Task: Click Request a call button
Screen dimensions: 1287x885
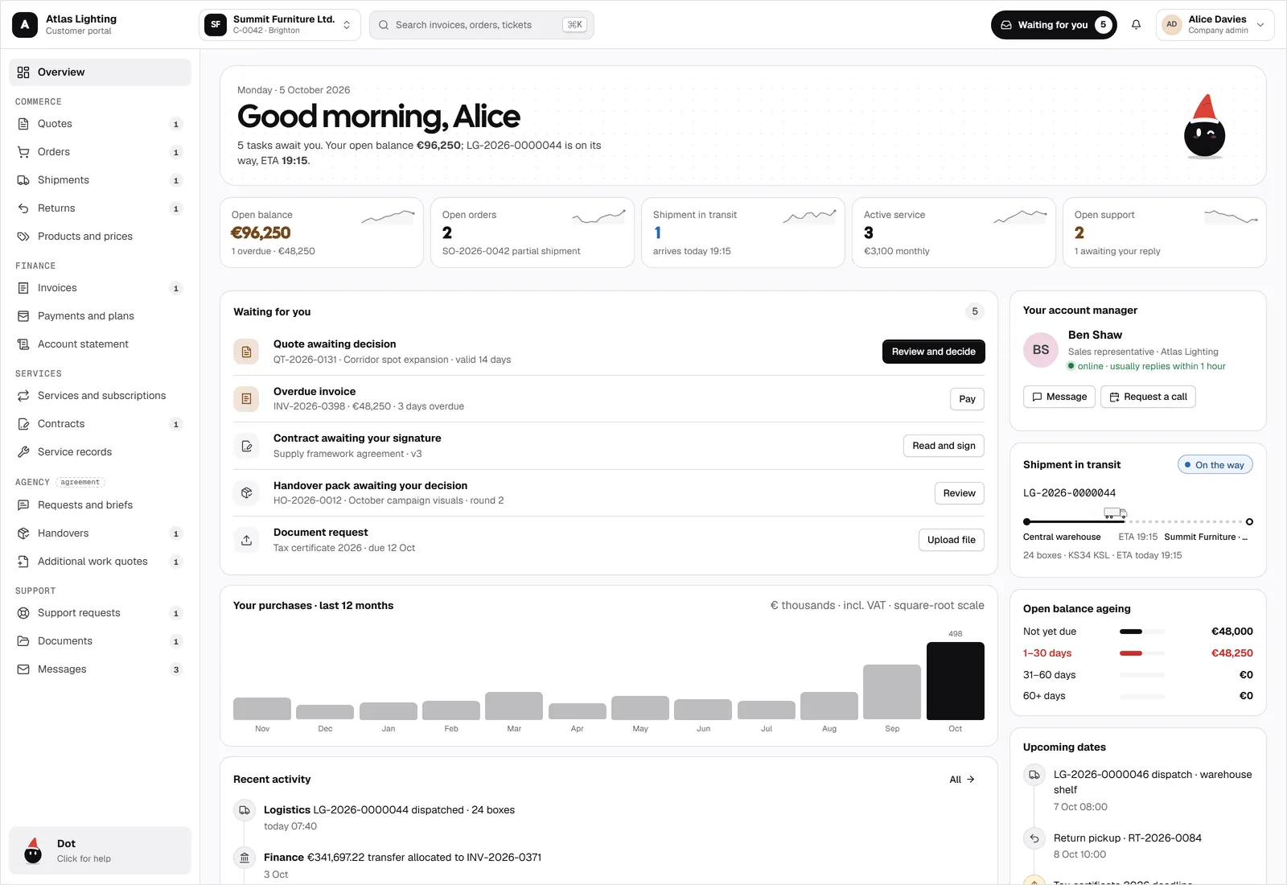Action: click(1148, 397)
